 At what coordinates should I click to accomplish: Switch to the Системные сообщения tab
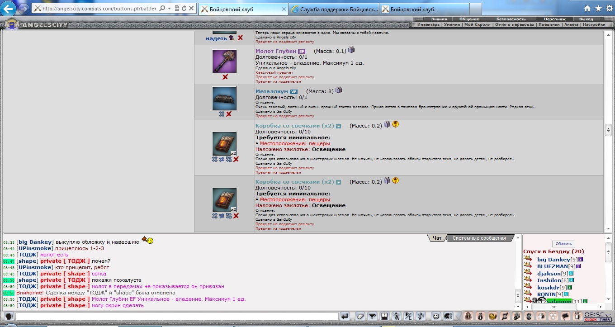pyautogui.click(x=479, y=238)
